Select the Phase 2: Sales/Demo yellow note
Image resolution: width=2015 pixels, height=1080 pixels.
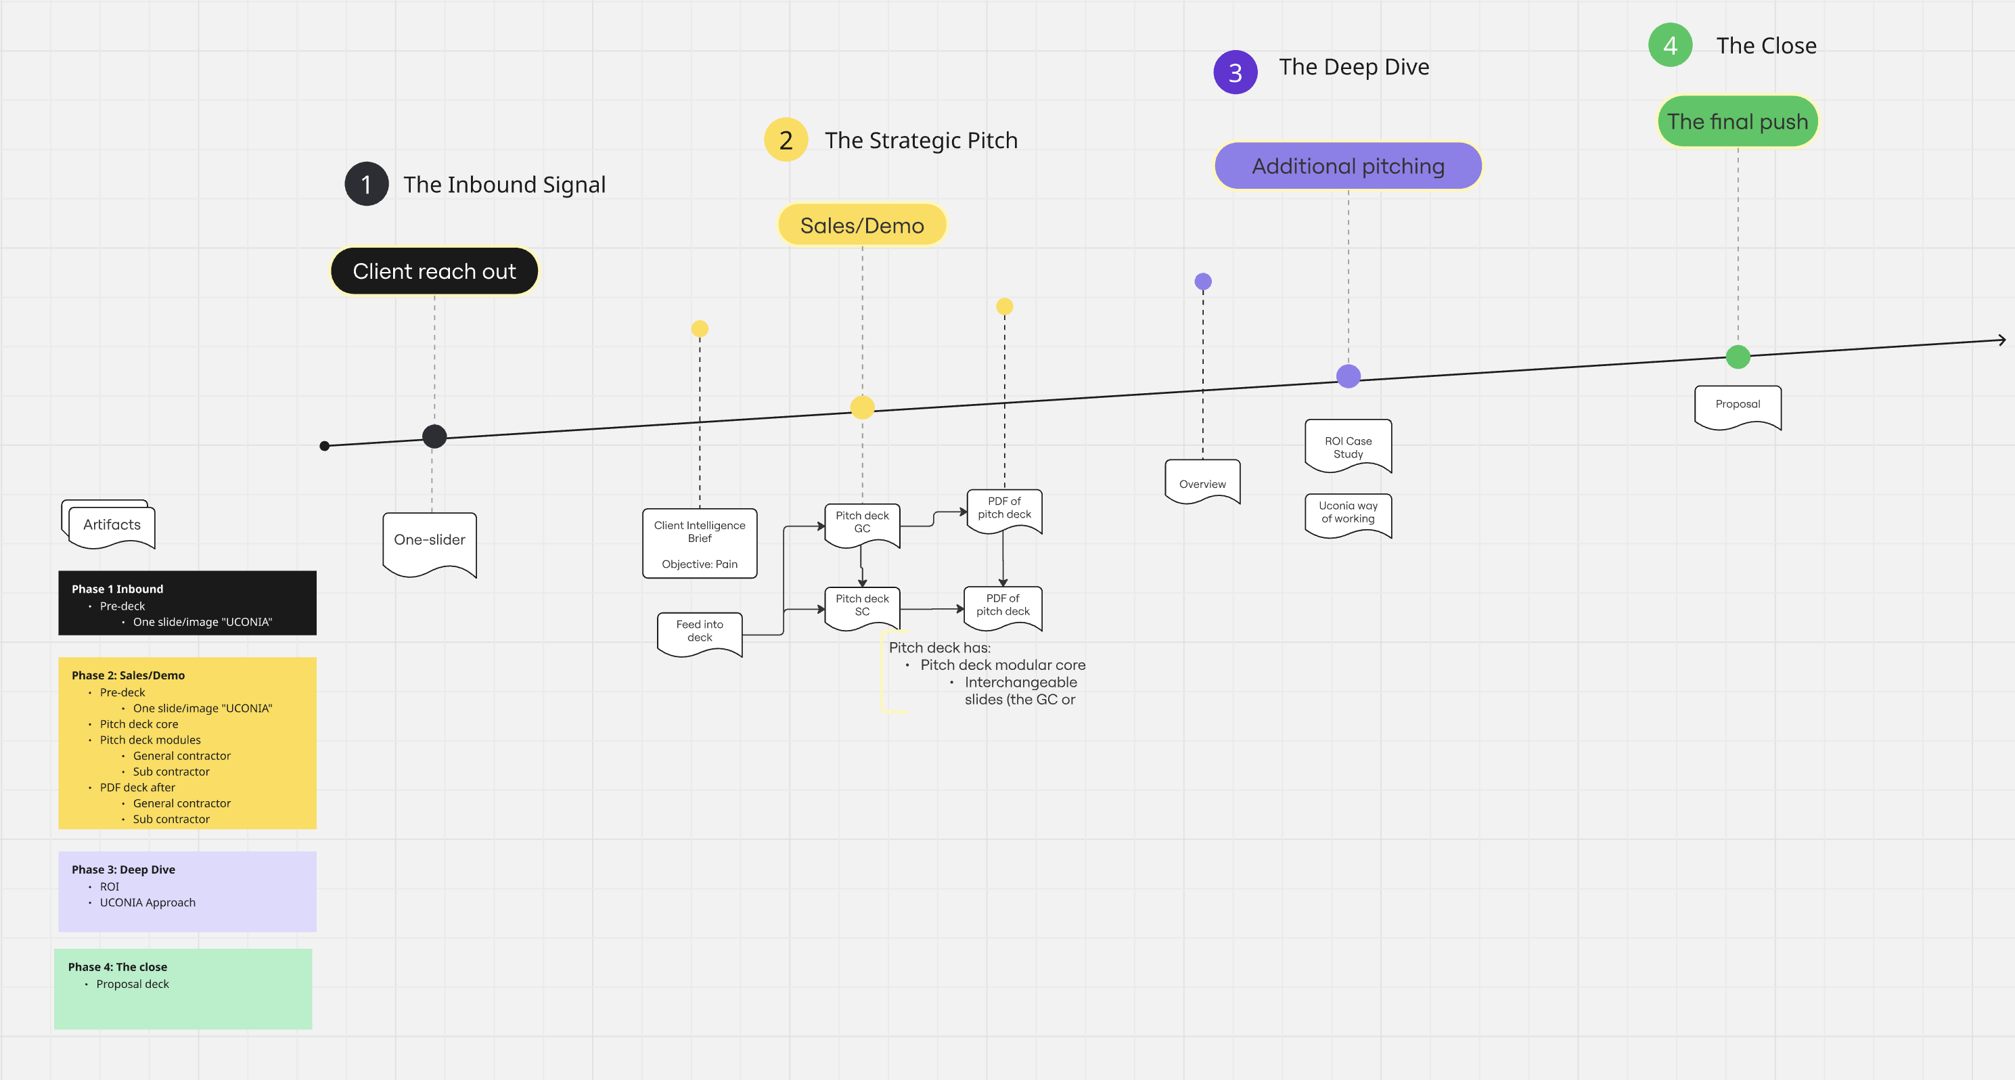click(x=187, y=743)
